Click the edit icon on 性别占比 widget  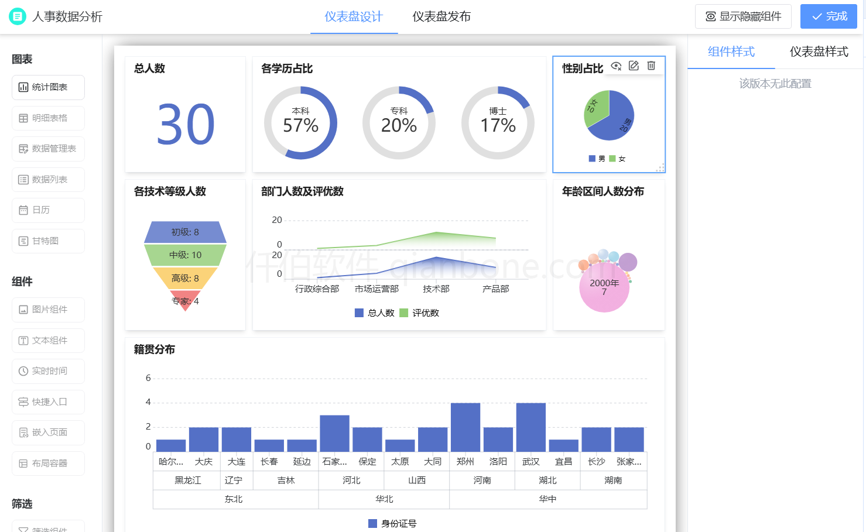[634, 66]
